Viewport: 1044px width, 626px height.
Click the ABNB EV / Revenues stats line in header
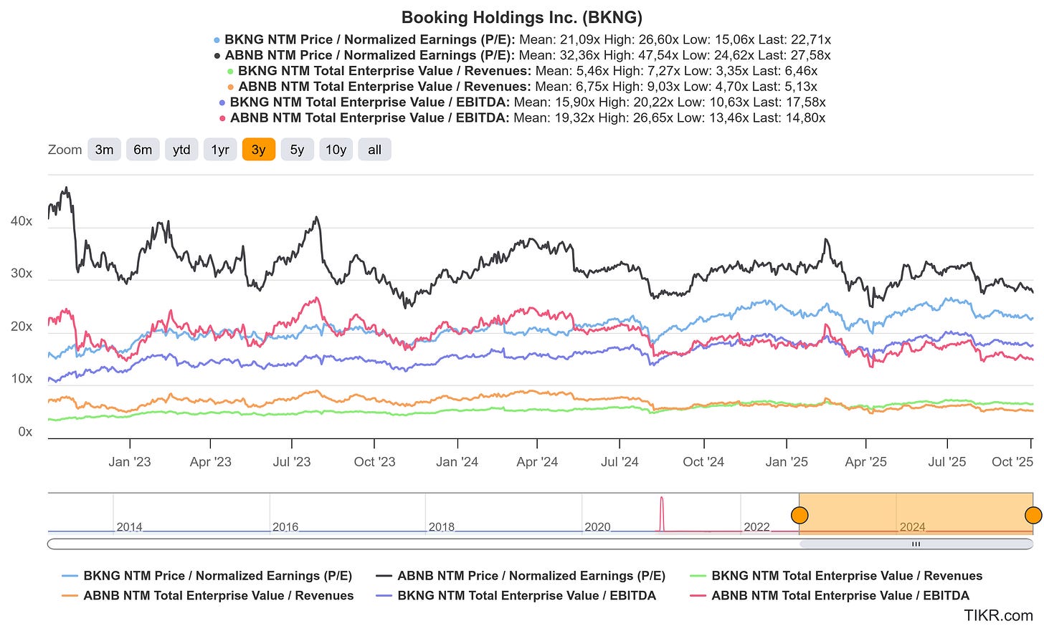522,87
